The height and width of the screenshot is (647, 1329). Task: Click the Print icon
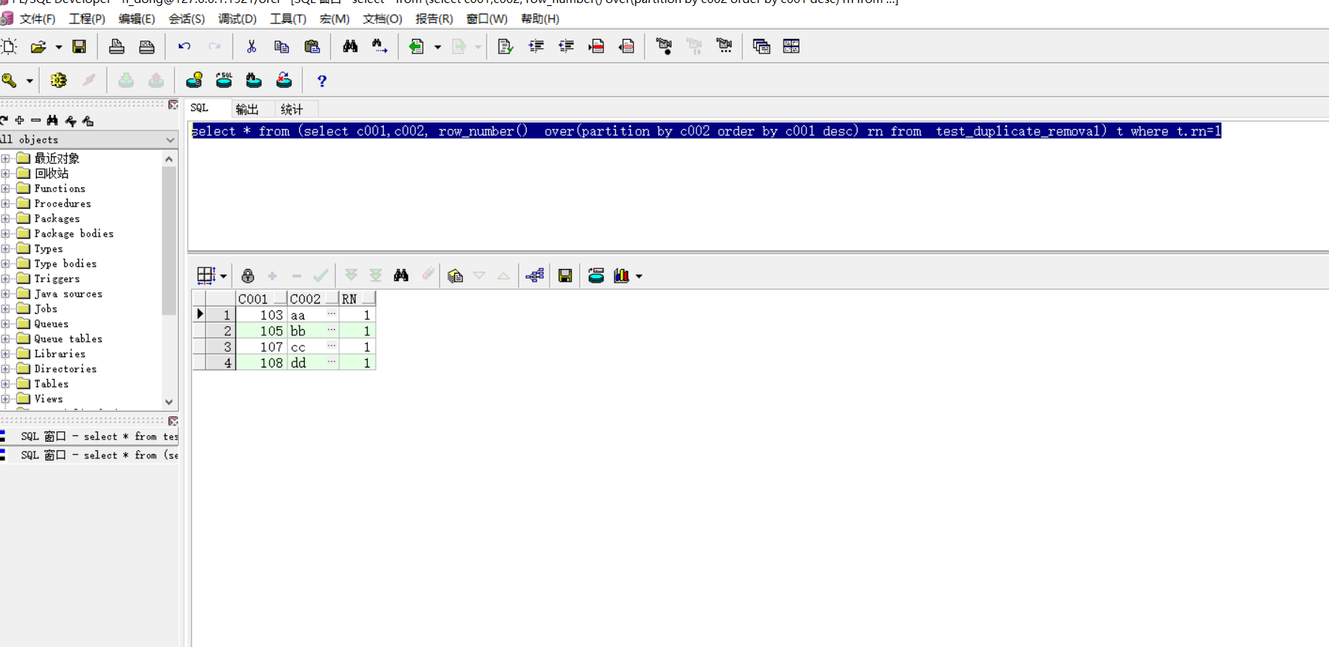click(117, 47)
